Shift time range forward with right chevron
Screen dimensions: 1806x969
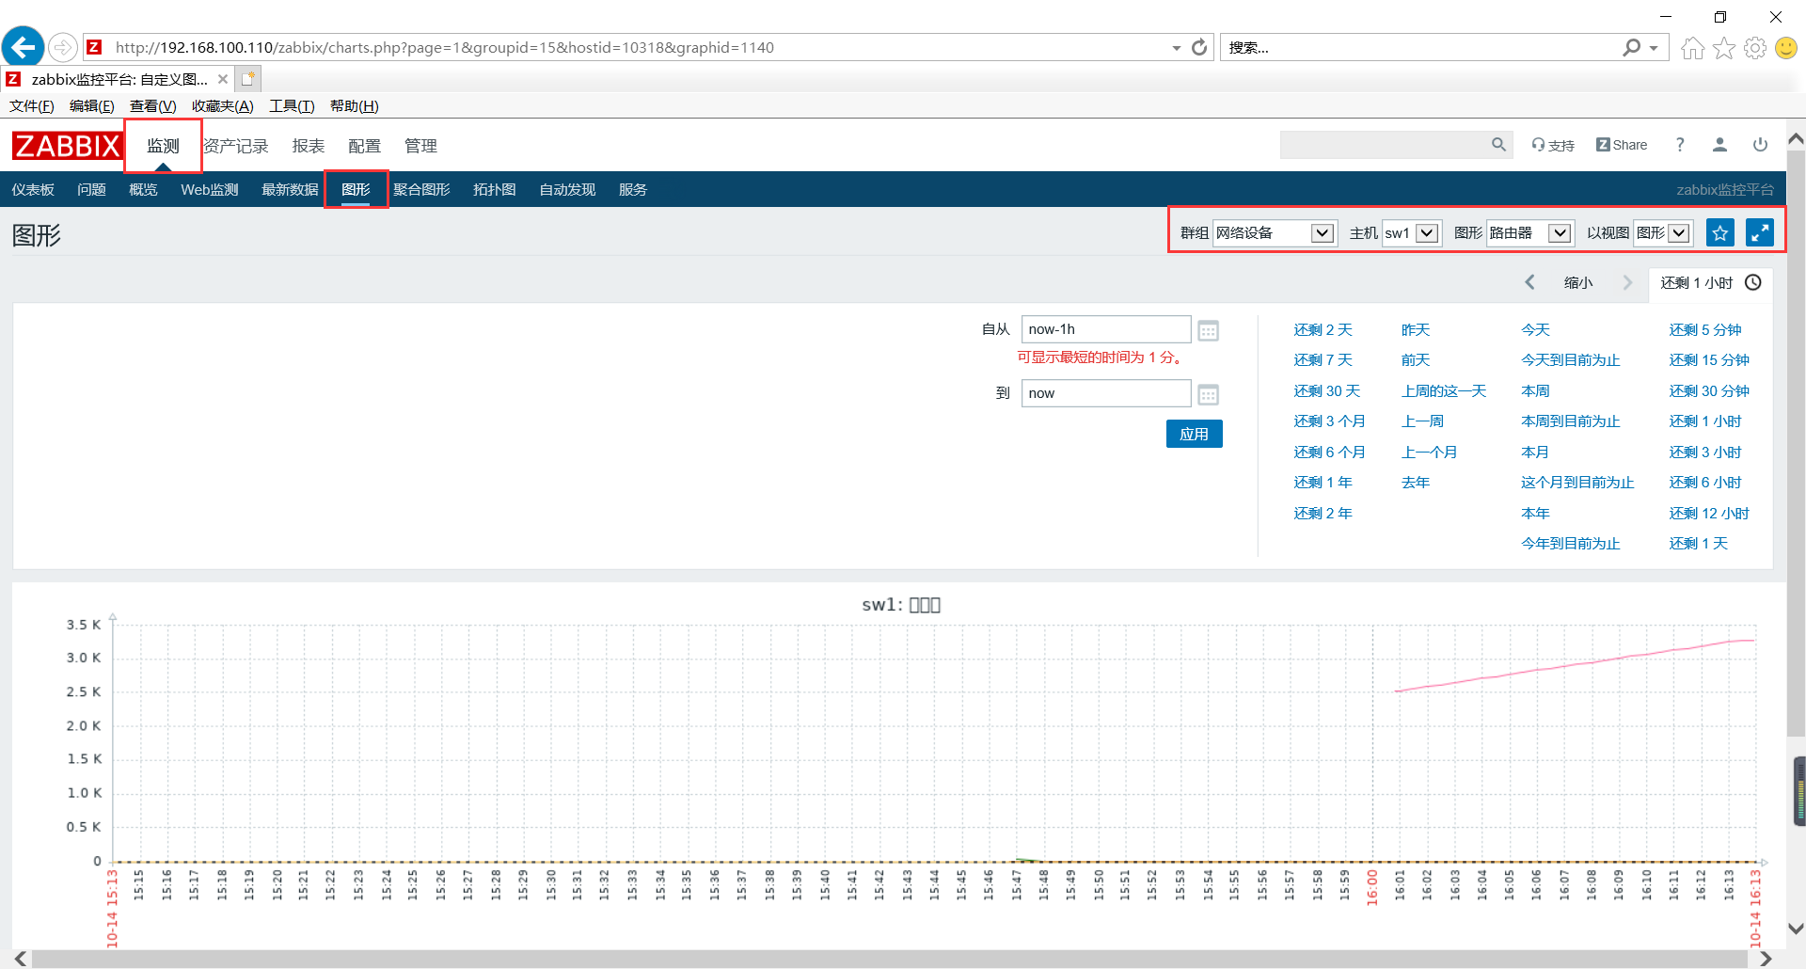coord(1627,282)
